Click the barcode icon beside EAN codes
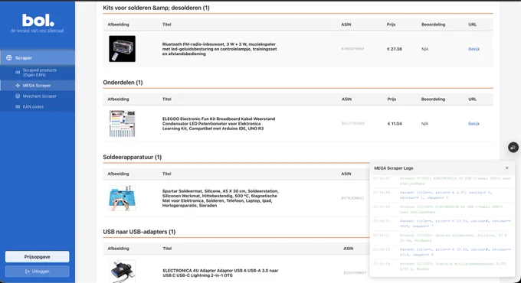521x283 pixels. point(18,106)
